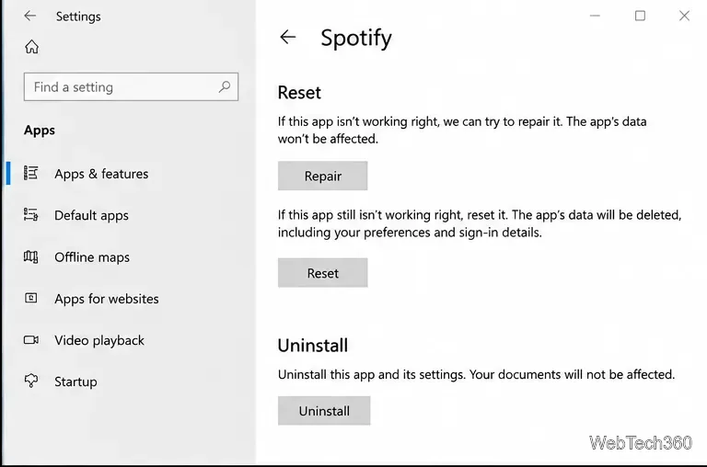
Task: Select Startup in sidebar
Action: click(x=75, y=382)
